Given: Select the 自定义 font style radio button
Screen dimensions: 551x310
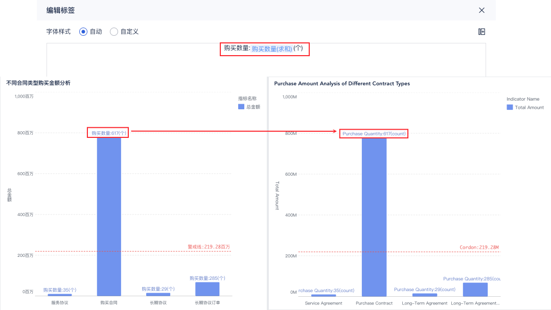Looking at the screenshot, I should (114, 32).
